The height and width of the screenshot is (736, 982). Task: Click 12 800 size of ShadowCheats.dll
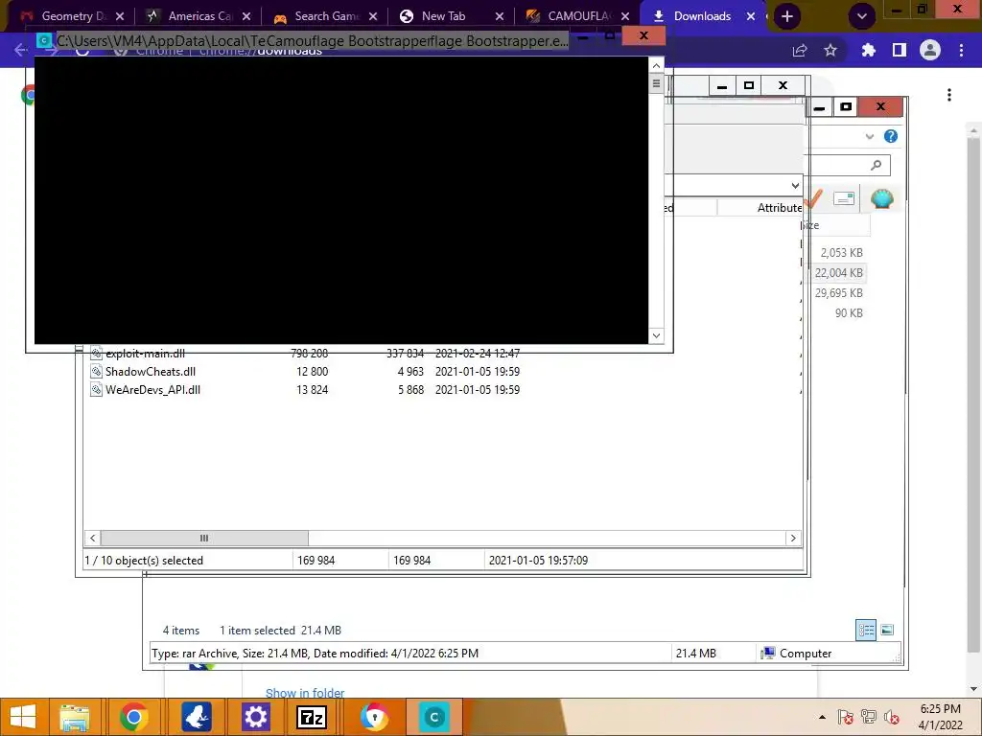coord(312,371)
